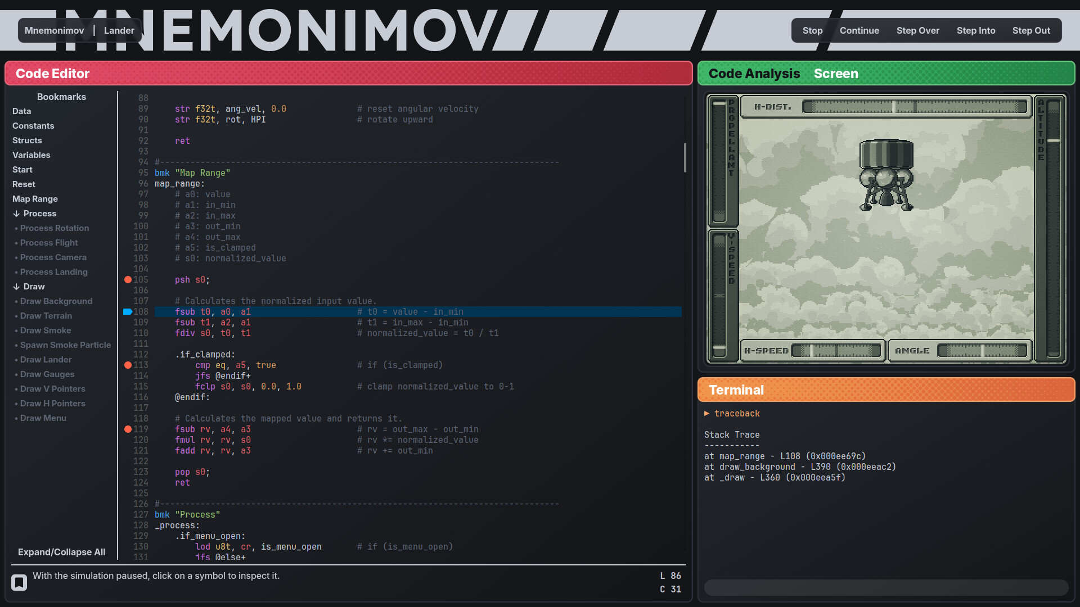Open the Lander menu item
The image size is (1080, 607).
[x=119, y=30]
